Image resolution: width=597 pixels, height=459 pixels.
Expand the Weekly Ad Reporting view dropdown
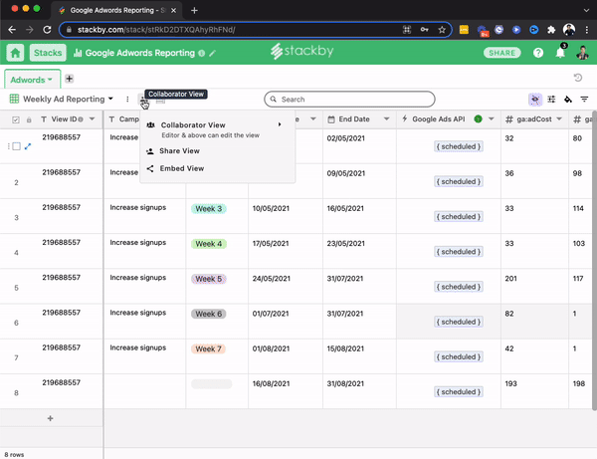point(110,99)
